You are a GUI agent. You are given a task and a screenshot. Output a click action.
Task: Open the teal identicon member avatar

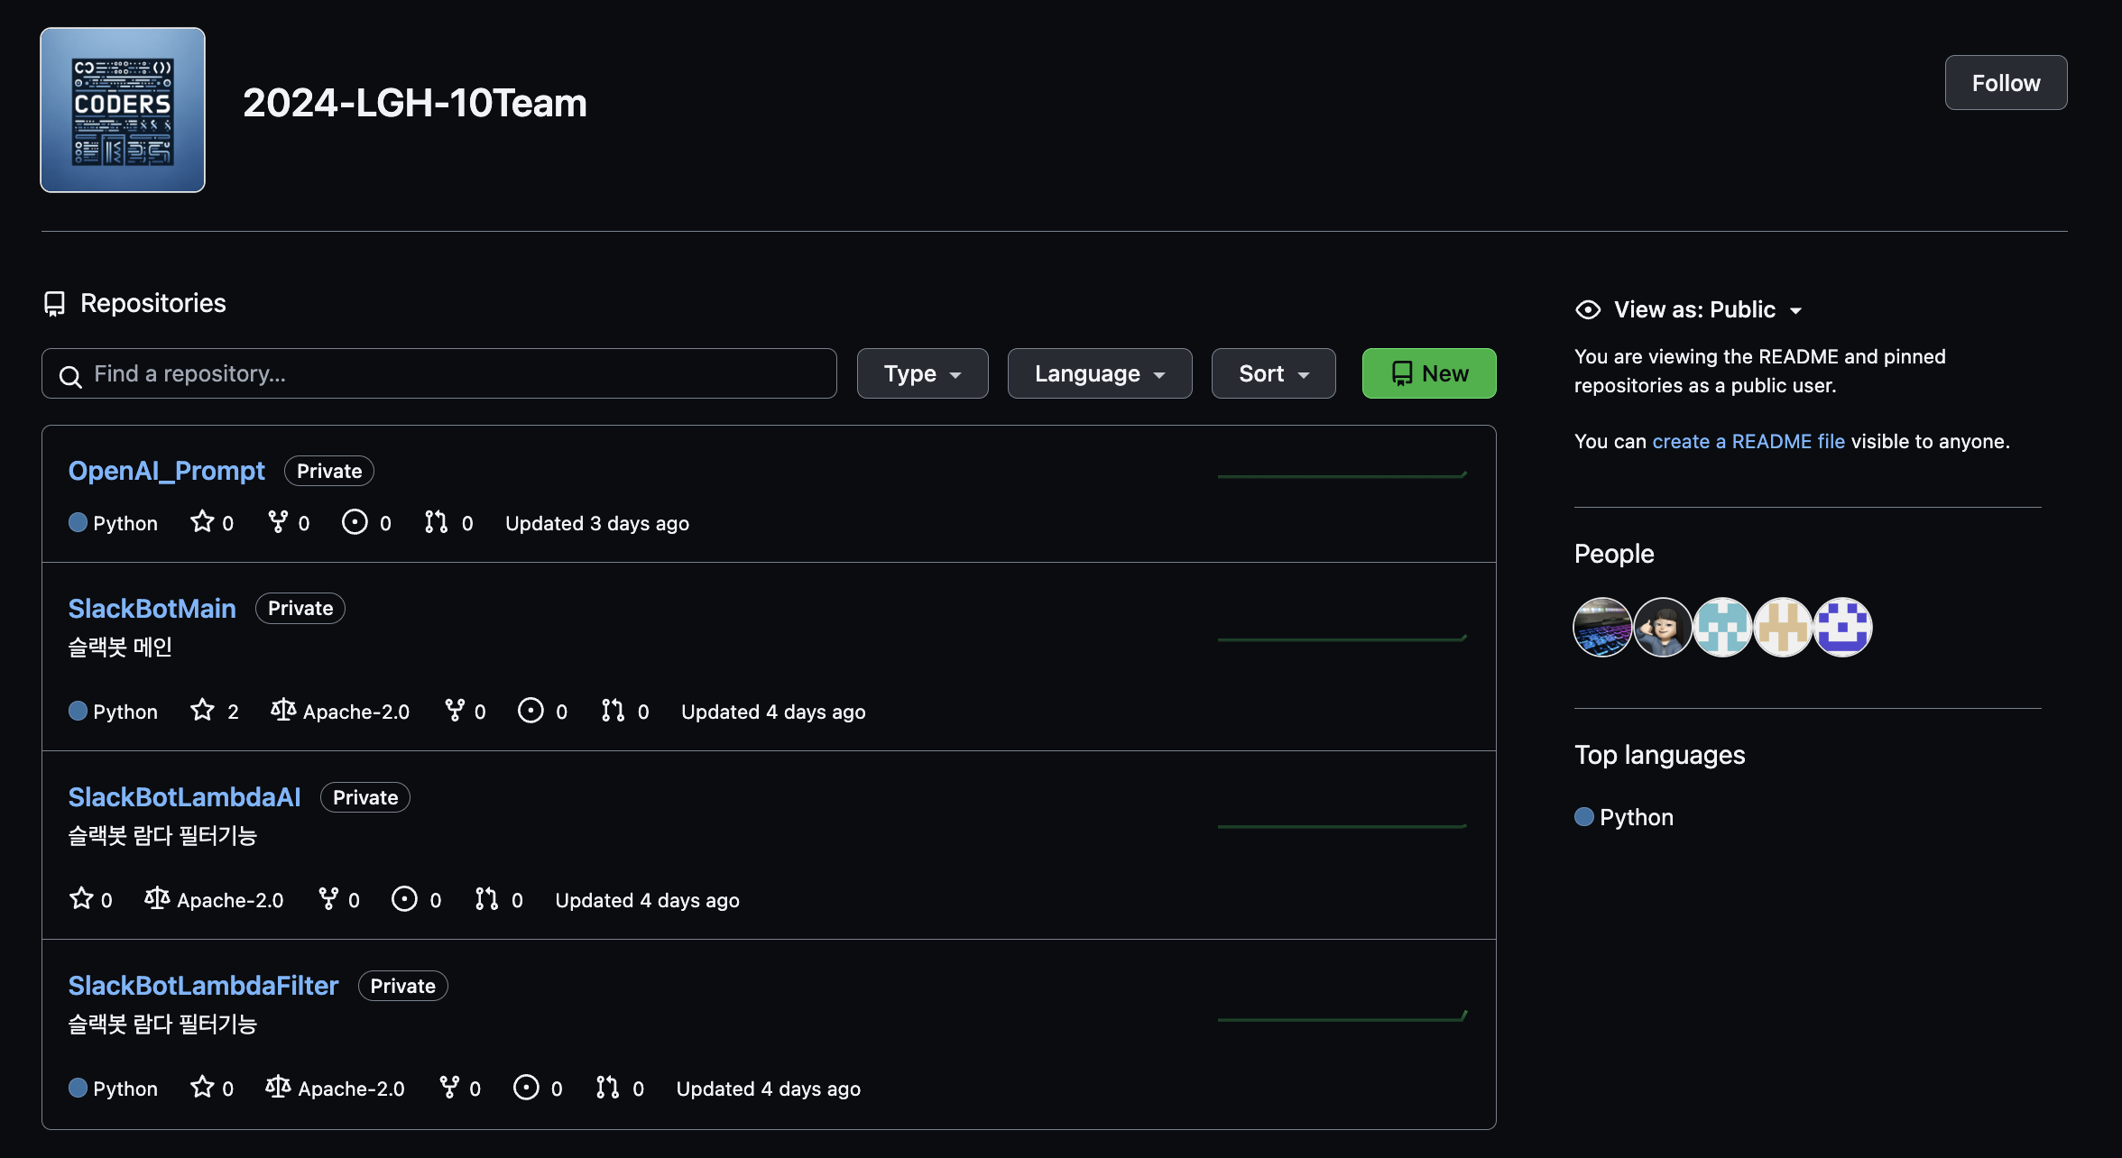(x=1722, y=628)
